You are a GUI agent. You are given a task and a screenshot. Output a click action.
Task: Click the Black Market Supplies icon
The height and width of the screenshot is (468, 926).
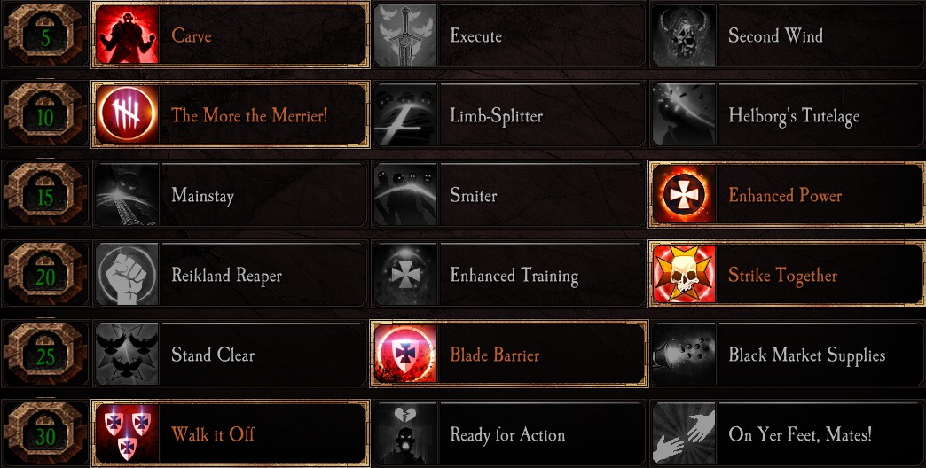(684, 354)
